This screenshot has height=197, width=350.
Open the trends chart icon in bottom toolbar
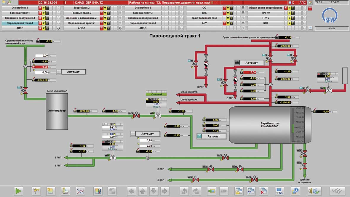coord(80,191)
